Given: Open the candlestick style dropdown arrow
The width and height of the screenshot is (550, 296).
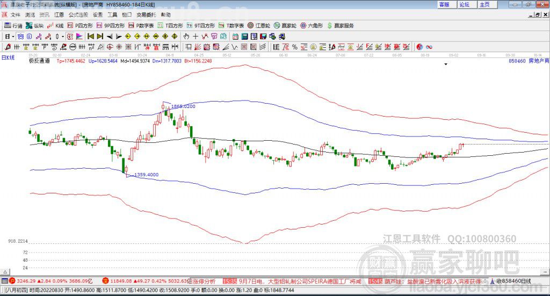Looking at the screenshot, I should coord(63,37).
